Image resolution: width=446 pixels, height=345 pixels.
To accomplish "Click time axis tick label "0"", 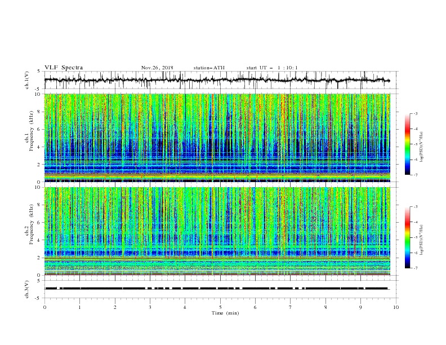I will [x=44, y=307].
